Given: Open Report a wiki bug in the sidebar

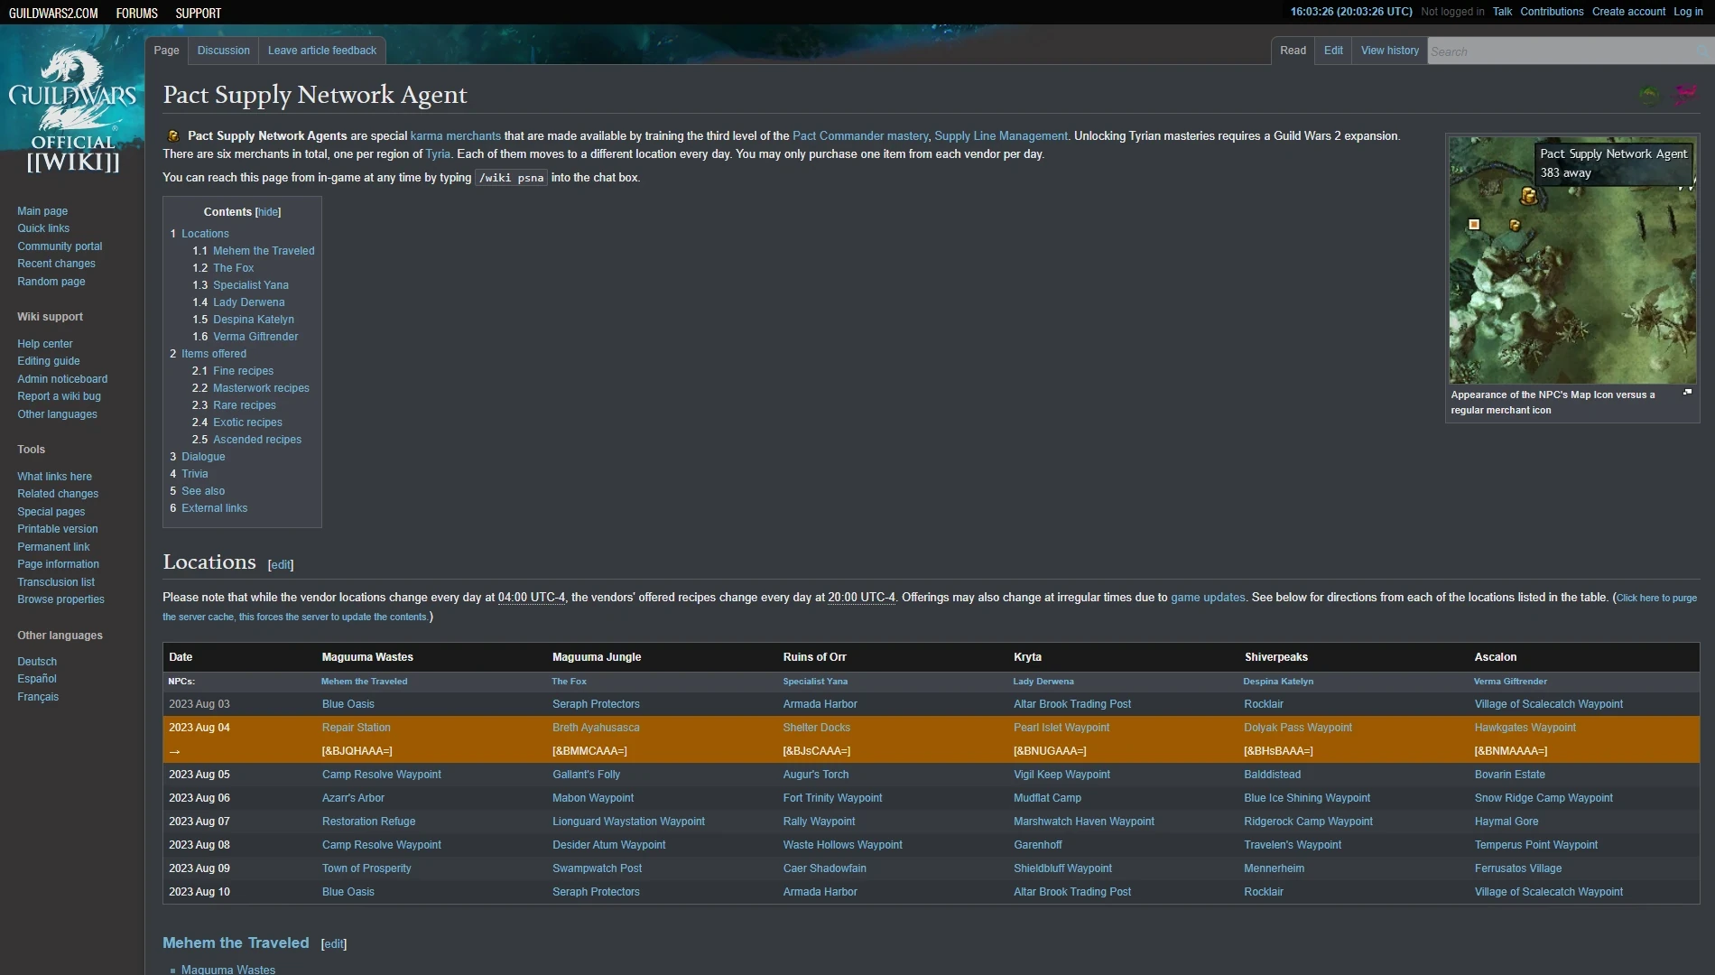Looking at the screenshot, I should [x=59, y=396].
